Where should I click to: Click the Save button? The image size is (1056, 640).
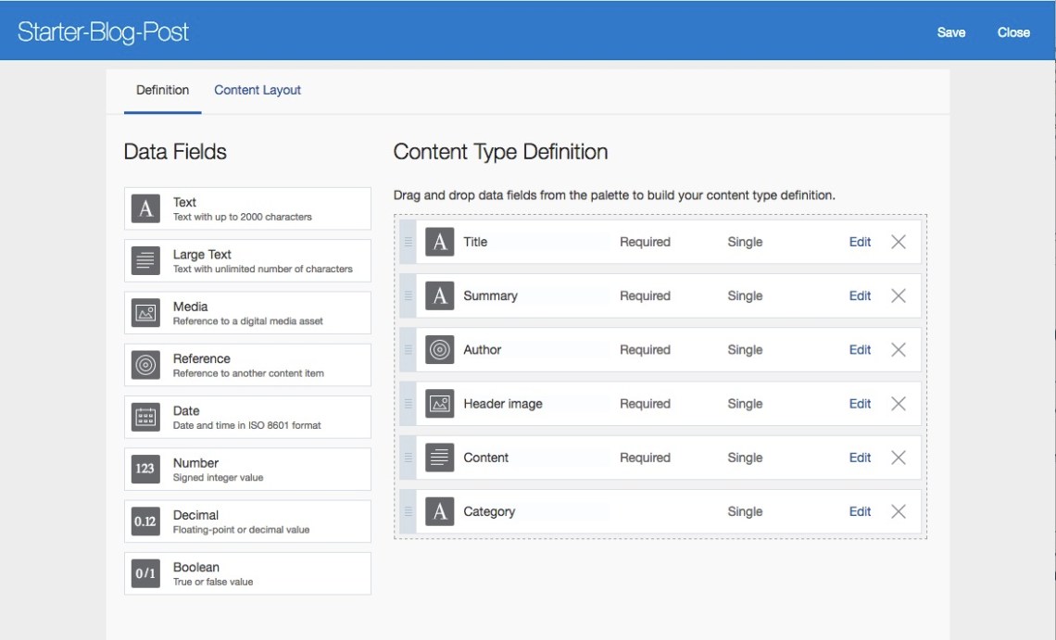[950, 31]
